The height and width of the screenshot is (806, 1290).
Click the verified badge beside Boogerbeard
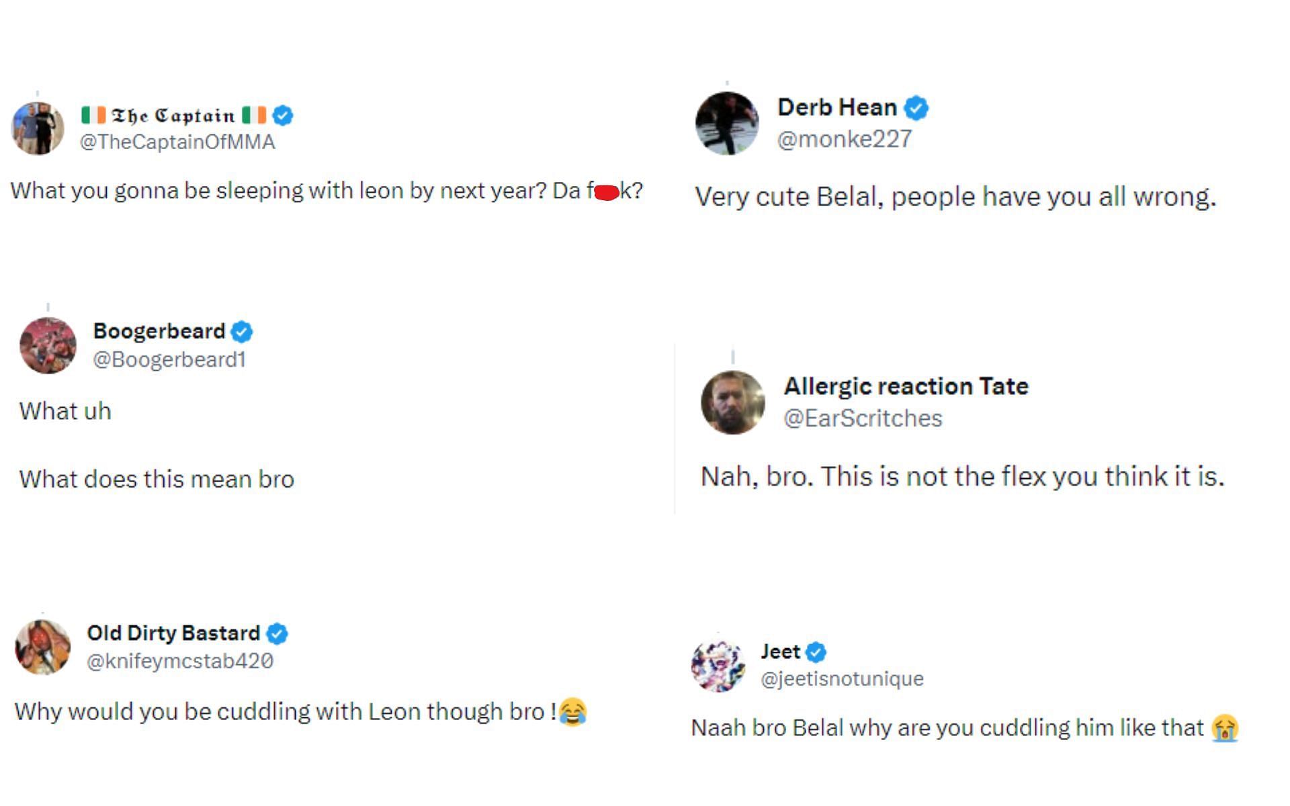coord(242,332)
